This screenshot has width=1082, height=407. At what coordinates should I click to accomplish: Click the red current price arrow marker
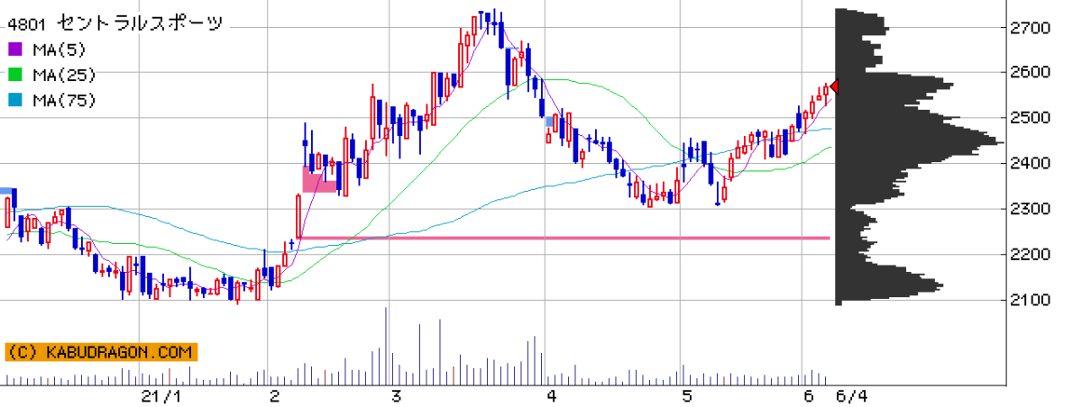coord(834,86)
